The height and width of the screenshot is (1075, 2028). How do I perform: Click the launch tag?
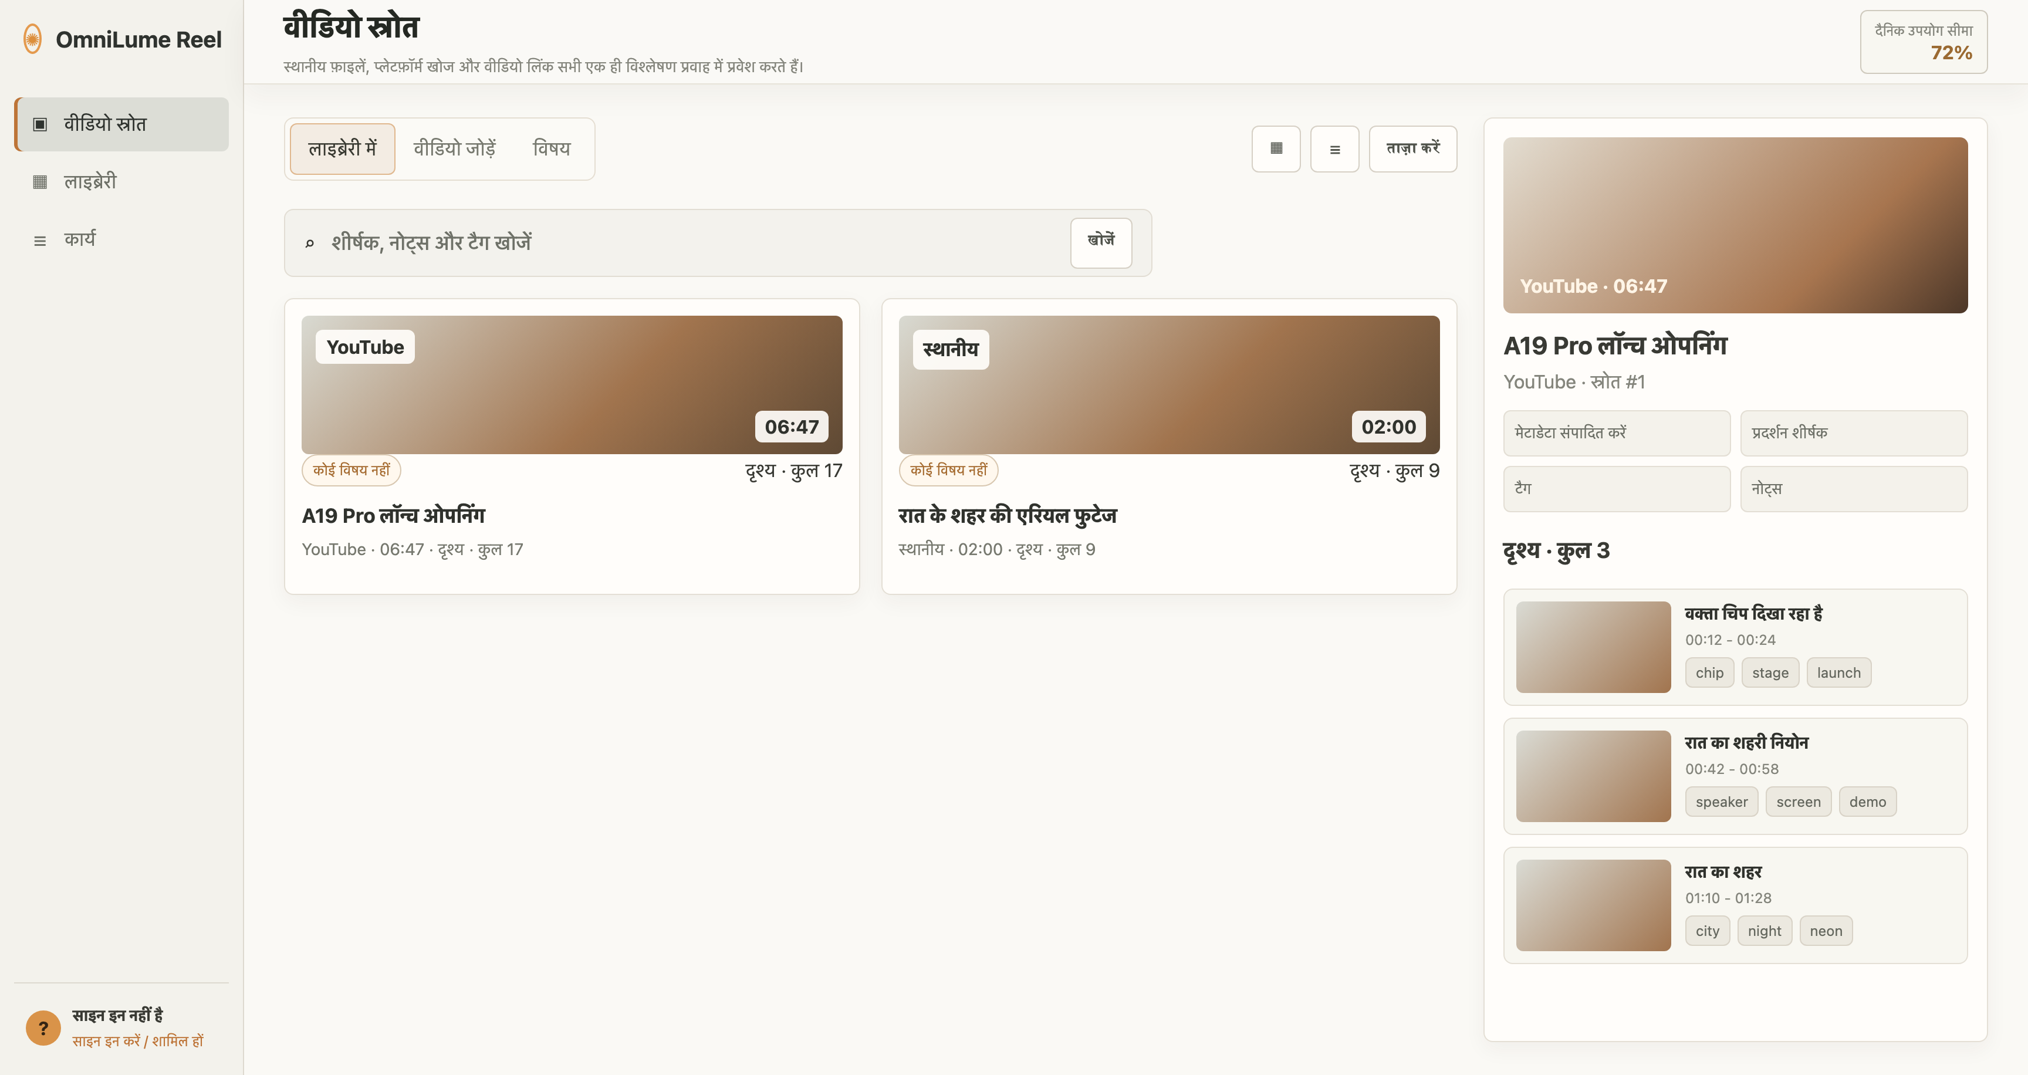(x=1838, y=673)
